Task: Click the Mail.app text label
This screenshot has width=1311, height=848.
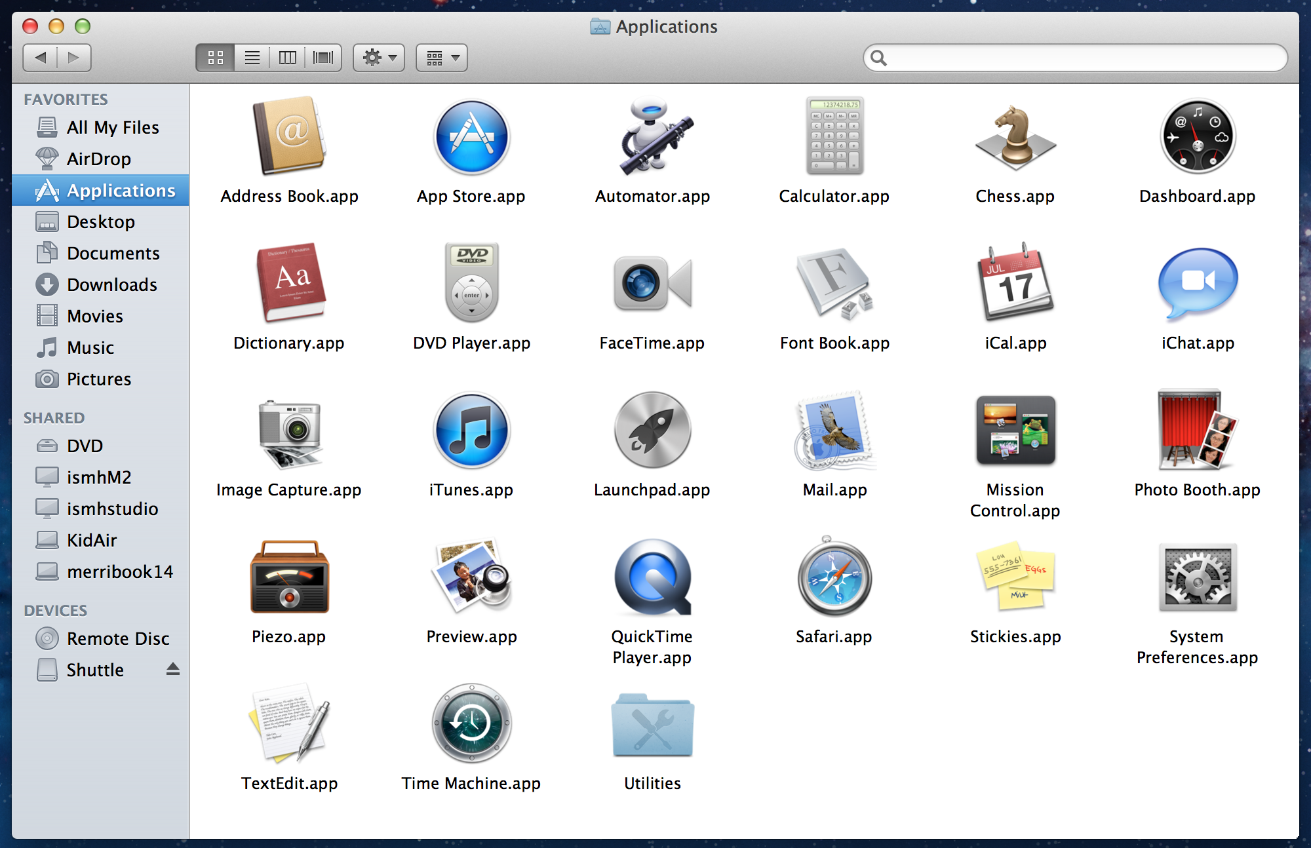Action: click(834, 490)
